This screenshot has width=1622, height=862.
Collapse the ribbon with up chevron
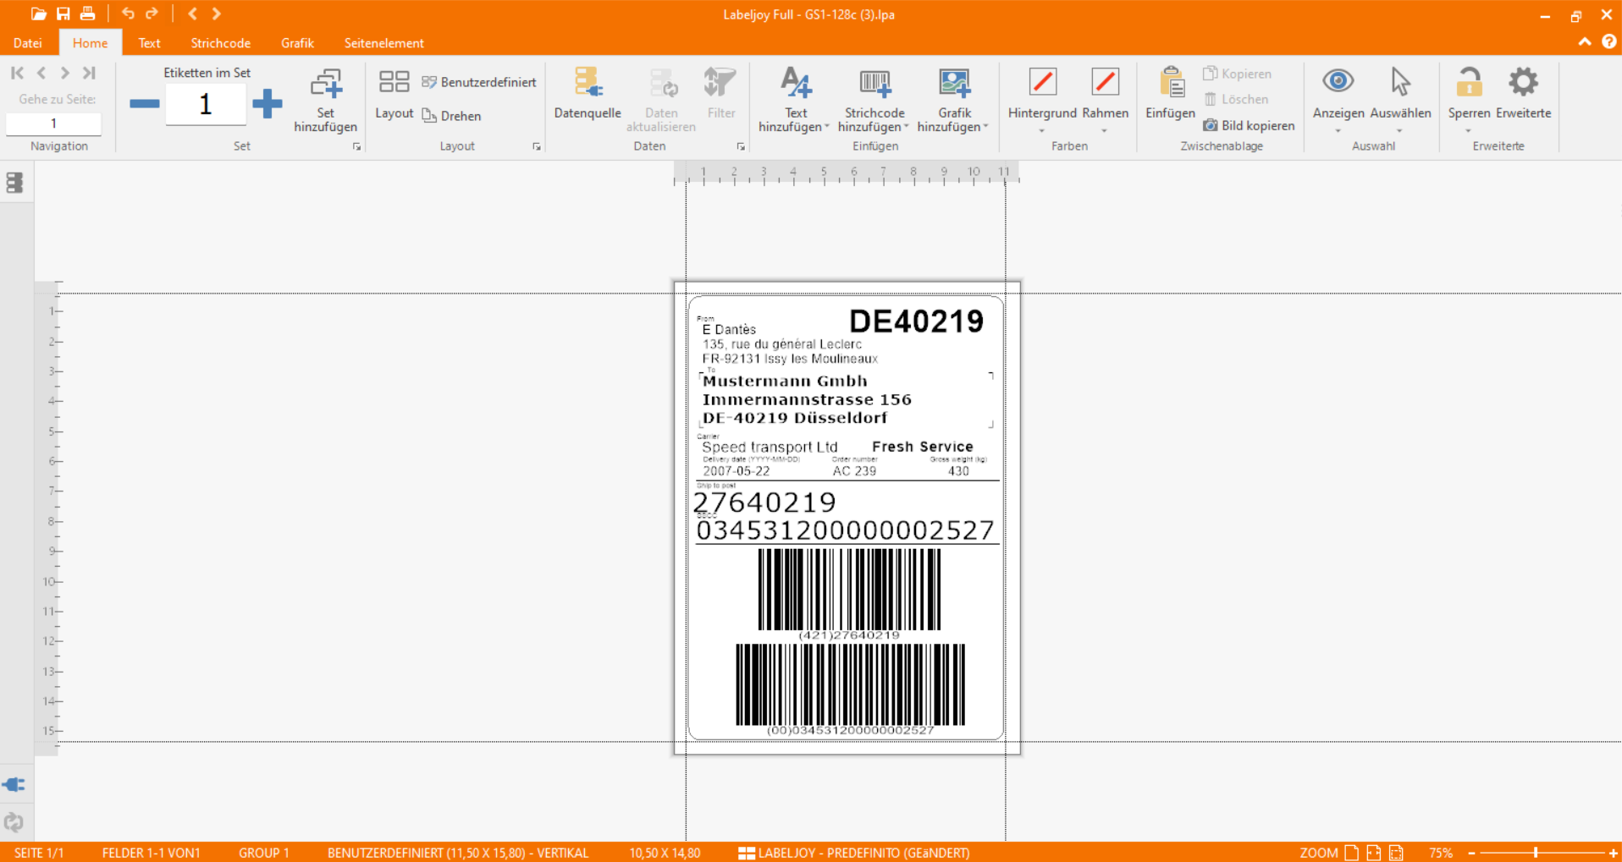[x=1584, y=42]
